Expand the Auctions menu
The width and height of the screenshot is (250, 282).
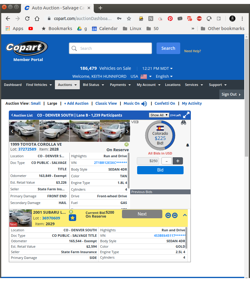point(67,85)
